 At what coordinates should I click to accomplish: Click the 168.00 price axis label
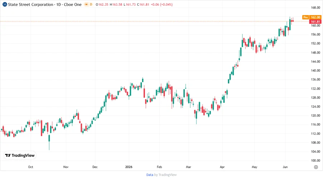point(315,8)
